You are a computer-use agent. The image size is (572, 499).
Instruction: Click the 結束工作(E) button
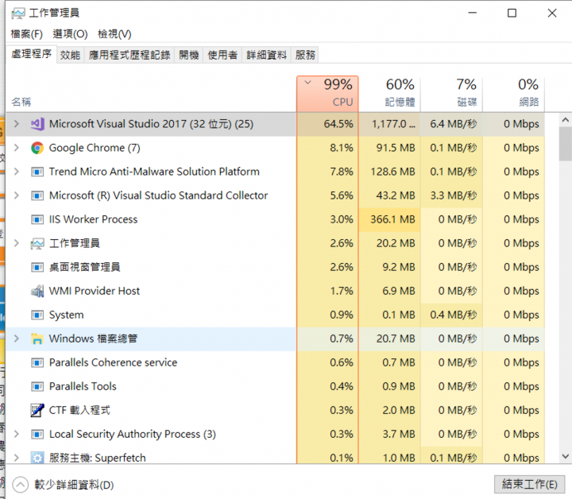529,485
